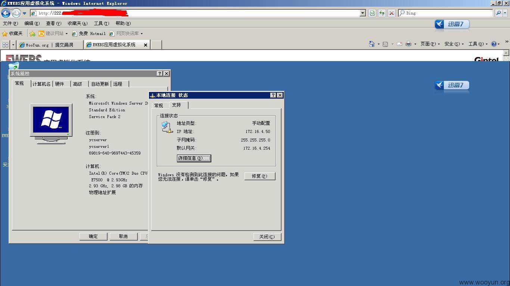Refresh the page using the green arrows icon

[x=382, y=13]
